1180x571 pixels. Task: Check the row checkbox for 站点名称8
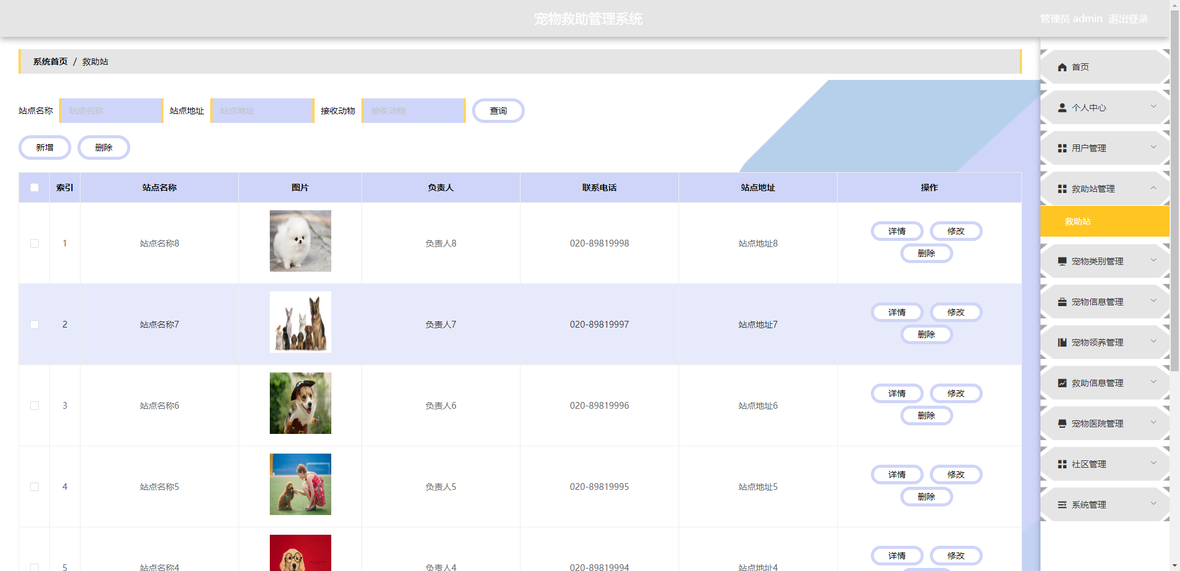pos(34,243)
